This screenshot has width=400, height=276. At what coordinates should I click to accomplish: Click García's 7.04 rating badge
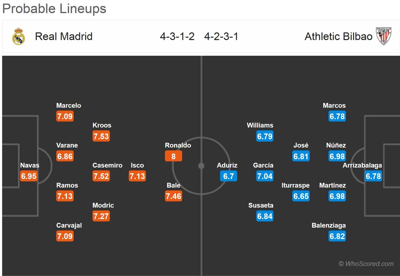[265, 176]
